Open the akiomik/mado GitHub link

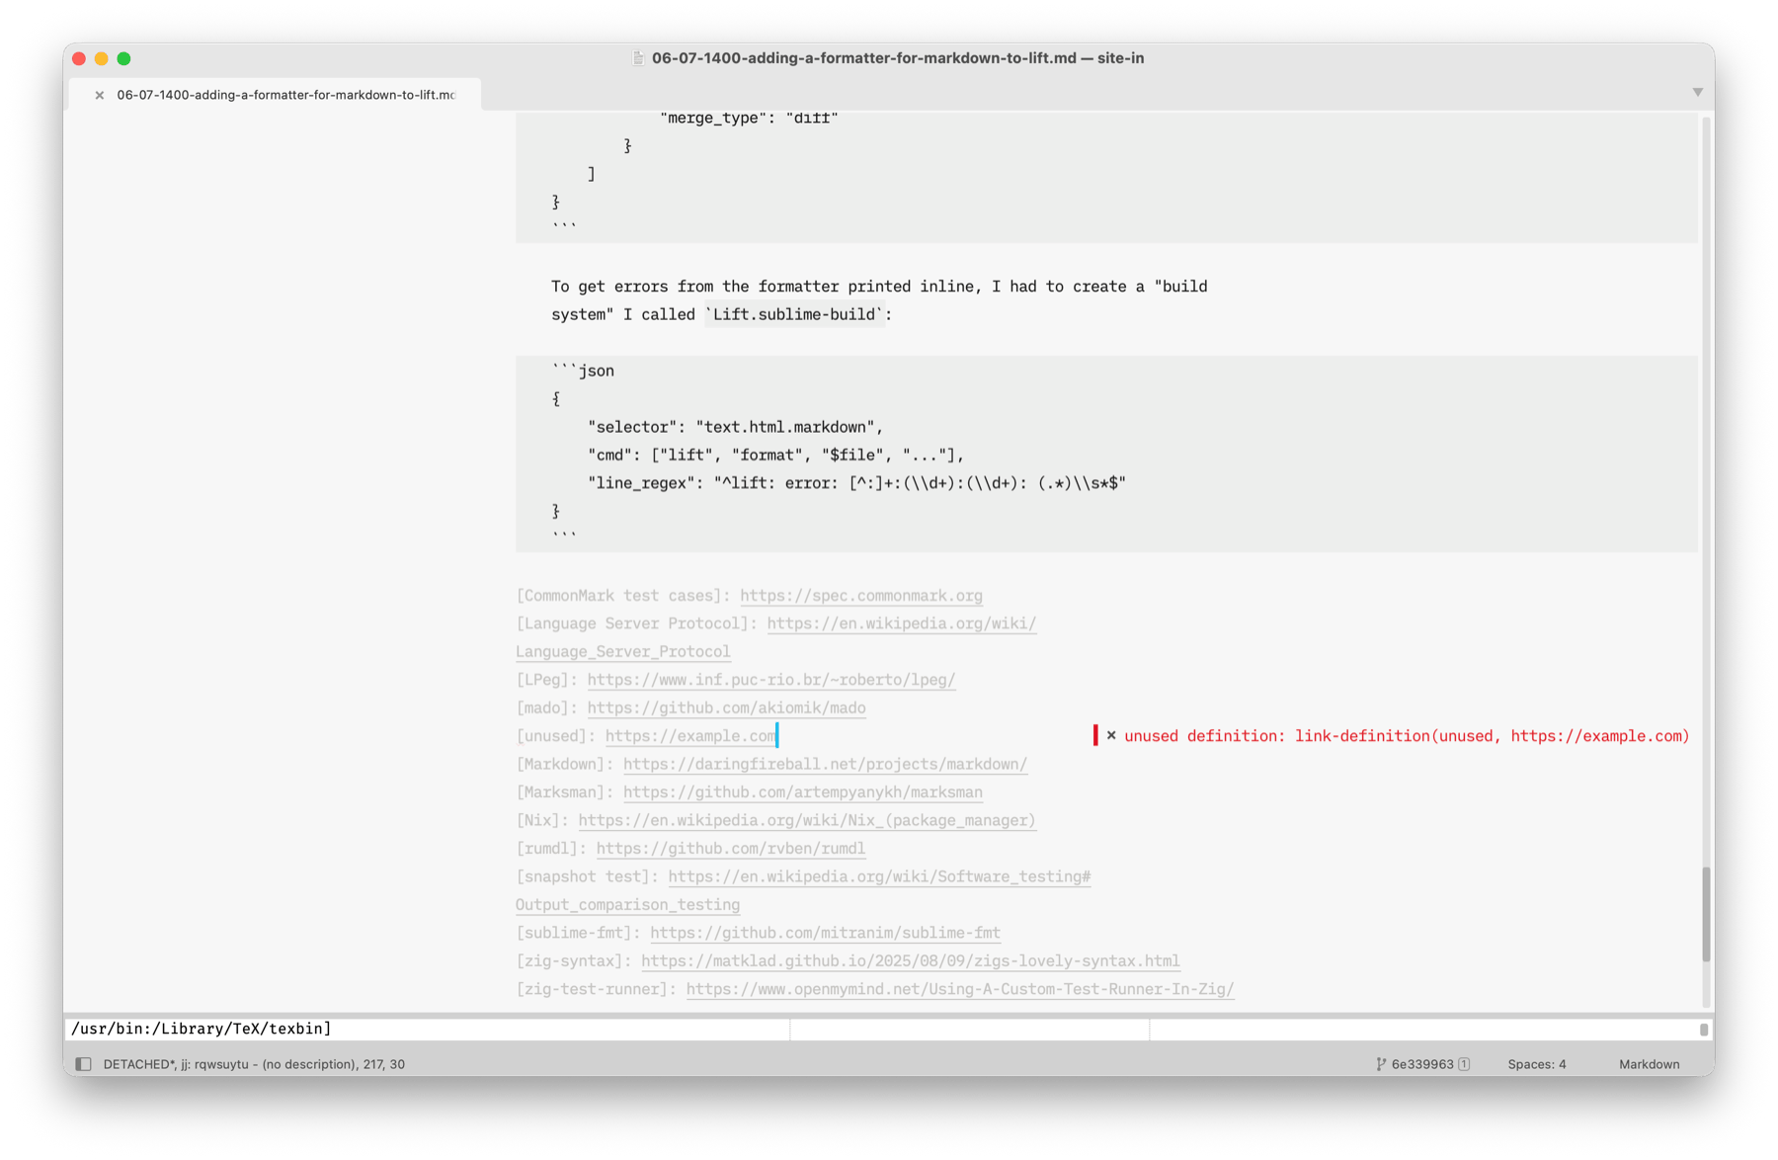[726, 707]
